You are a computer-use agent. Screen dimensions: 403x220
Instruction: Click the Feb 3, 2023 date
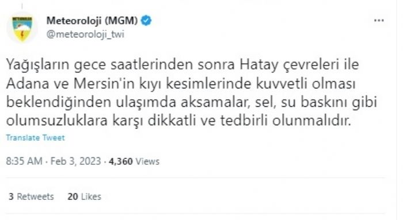click(75, 161)
